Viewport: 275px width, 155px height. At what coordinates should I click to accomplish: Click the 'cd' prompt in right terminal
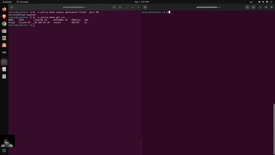click(168, 12)
